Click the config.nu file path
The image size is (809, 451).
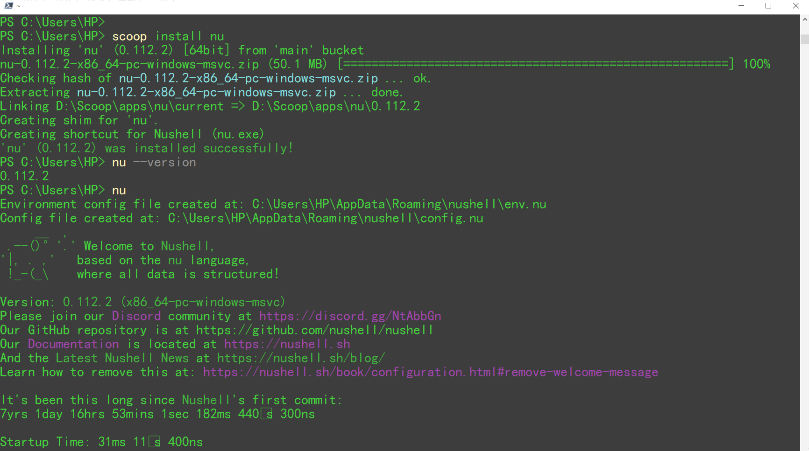click(x=326, y=218)
